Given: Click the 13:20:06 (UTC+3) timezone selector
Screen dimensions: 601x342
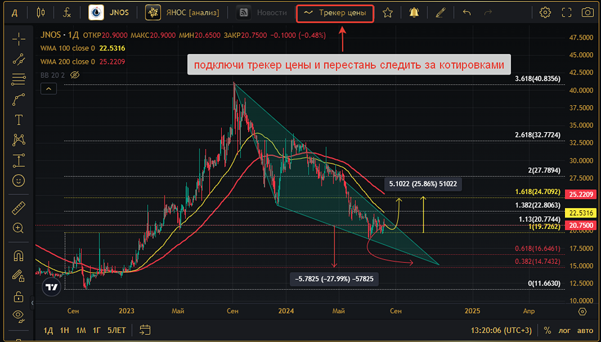Looking at the screenshot, I should click(501, 330).
